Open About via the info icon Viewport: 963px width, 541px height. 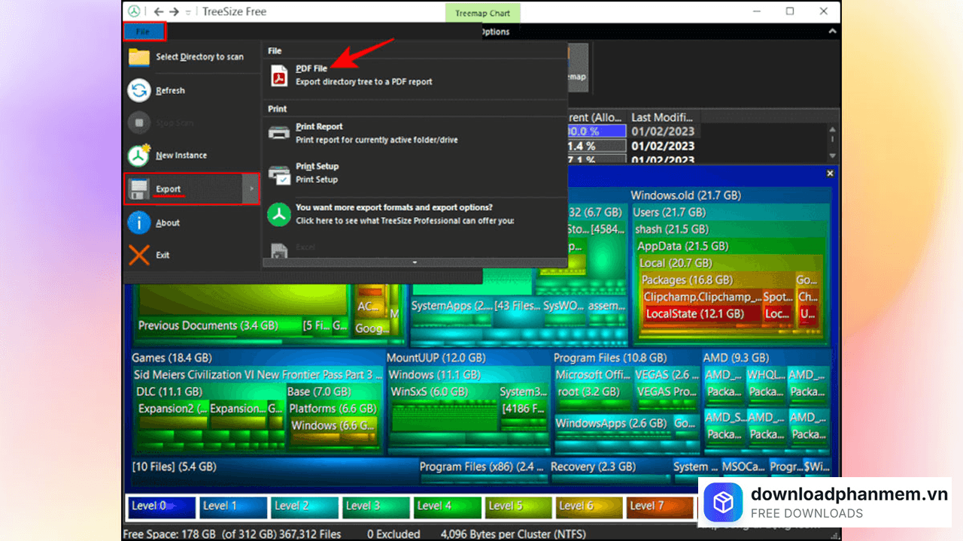139,222
